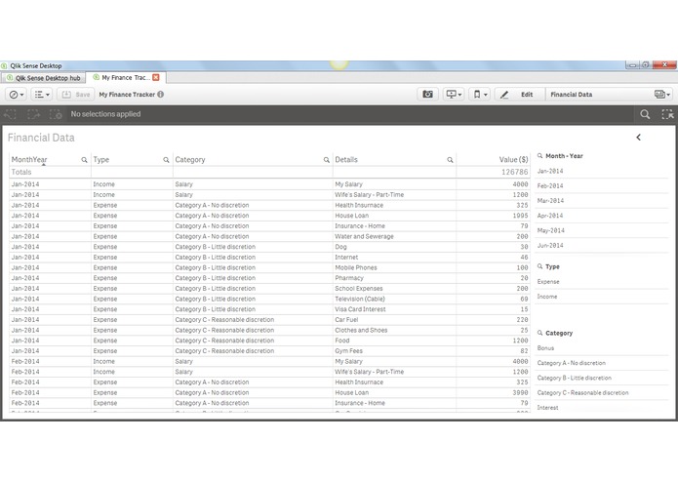Viewport: 678px width, 482px height.
Task: Open the global search magnifier
Action: coord(645,114)
